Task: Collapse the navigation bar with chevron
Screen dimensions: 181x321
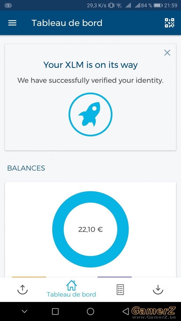Action: 24,311
